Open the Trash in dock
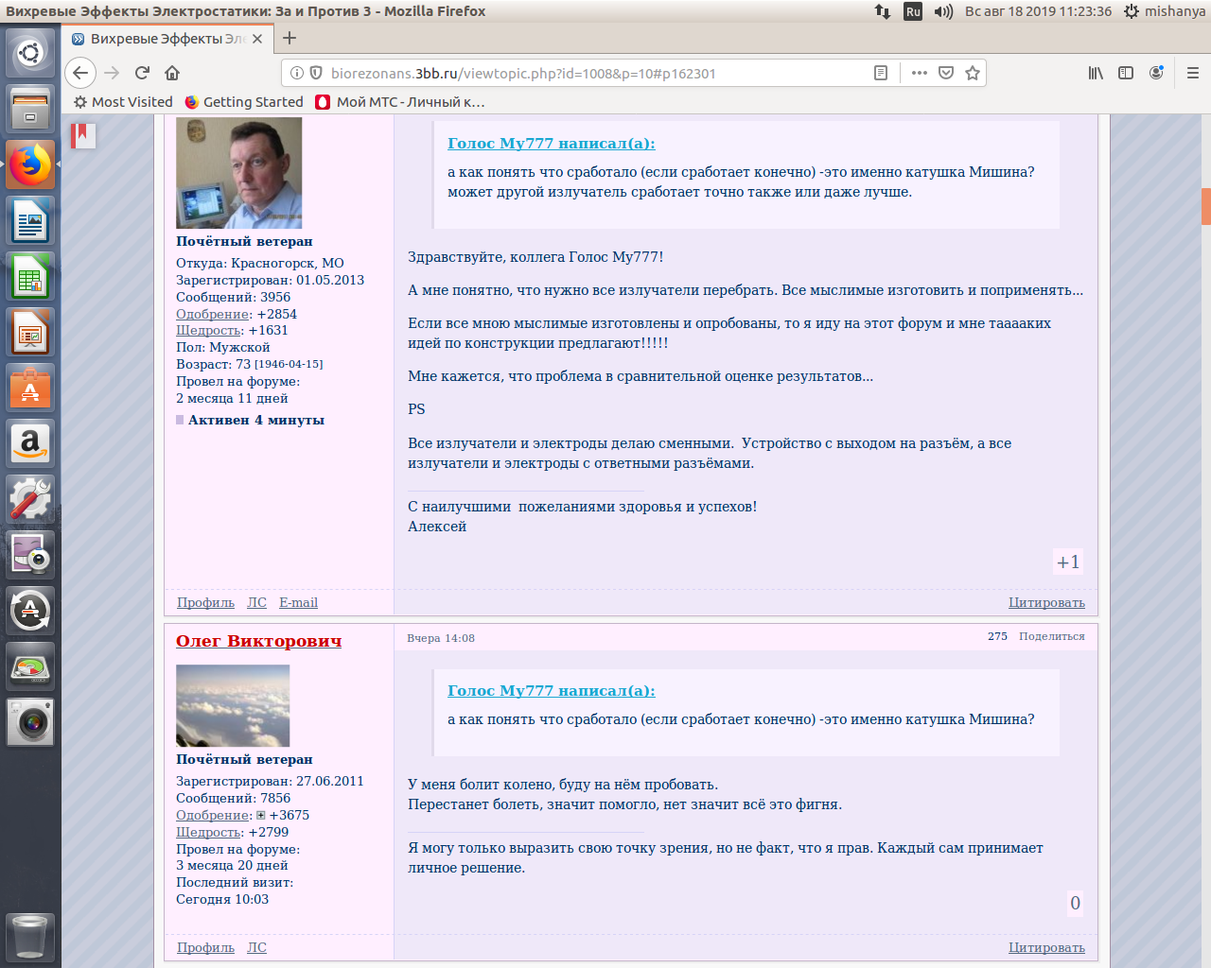This screenshot has height=968, width=1211. pos(30,937)
